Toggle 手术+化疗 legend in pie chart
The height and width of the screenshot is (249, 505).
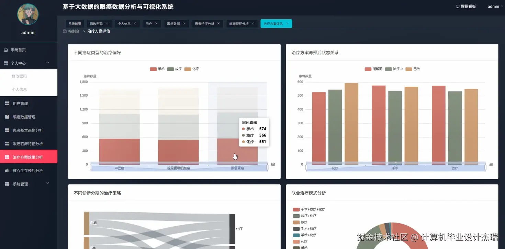pos(305,235)
